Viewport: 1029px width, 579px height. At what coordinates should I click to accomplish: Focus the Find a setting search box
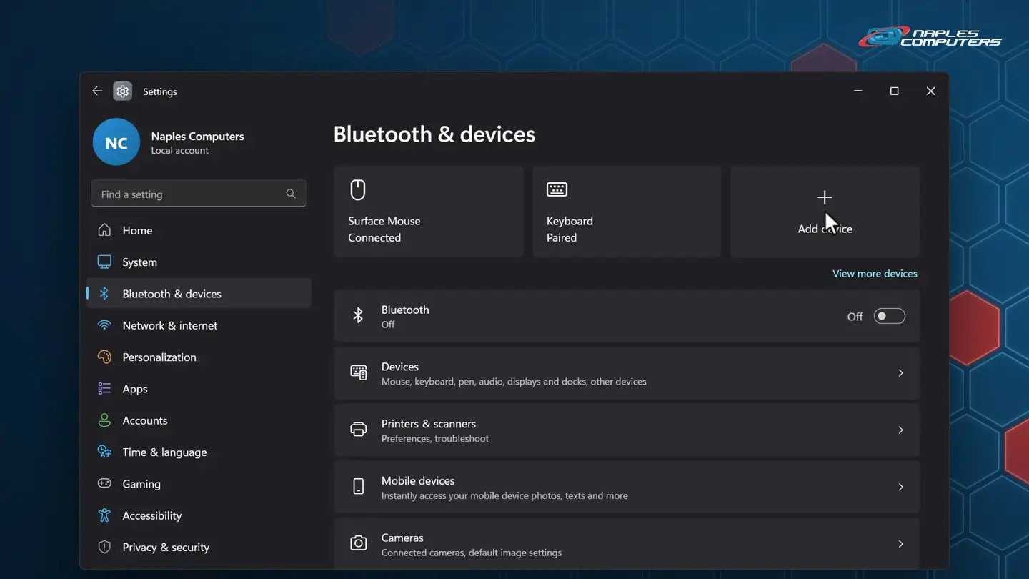[x=199, y=194]
